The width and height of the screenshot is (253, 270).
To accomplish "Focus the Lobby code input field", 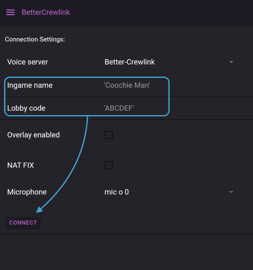I will (x=119, y=108).
